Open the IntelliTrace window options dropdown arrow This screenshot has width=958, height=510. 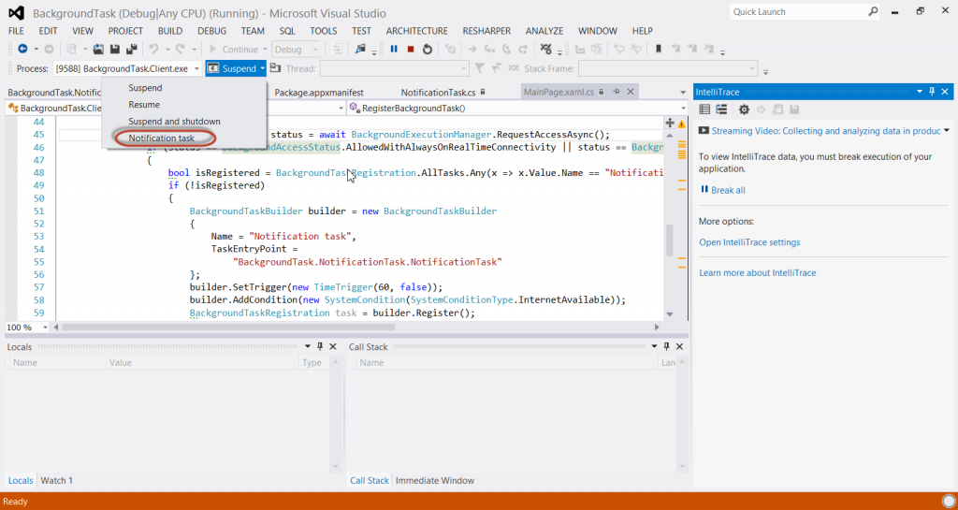click(919, 92)
